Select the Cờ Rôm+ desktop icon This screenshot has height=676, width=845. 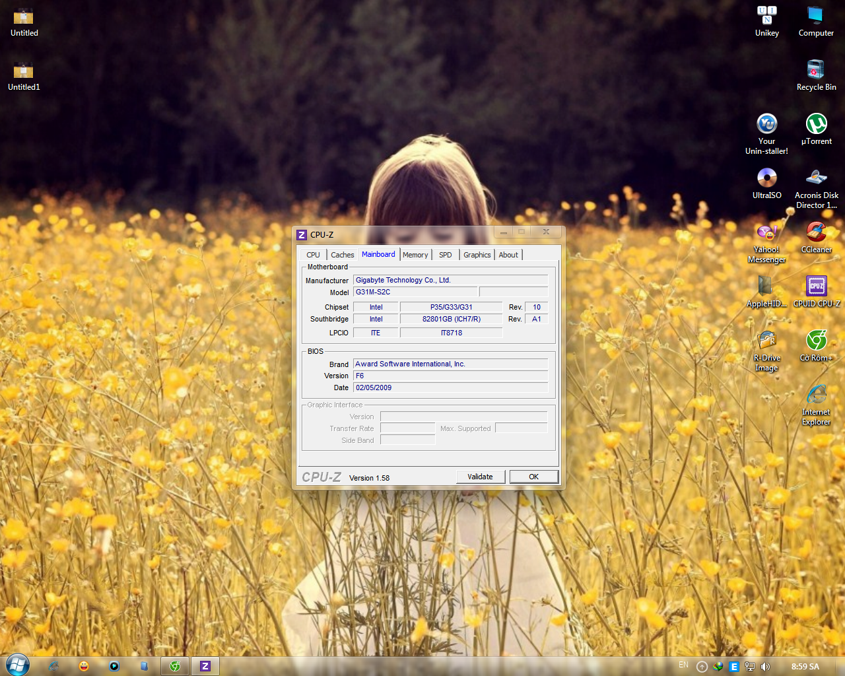(817, 346)
